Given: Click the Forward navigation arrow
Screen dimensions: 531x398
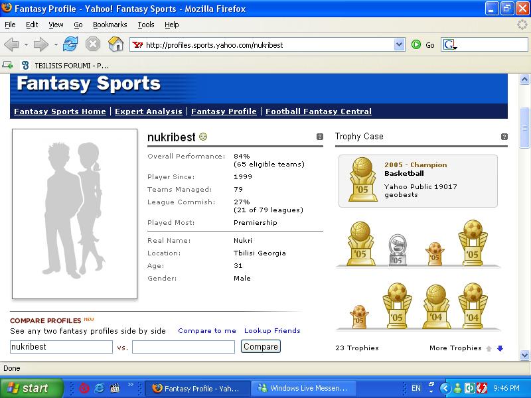Looking at the screenshot, I should coord(41,44).
